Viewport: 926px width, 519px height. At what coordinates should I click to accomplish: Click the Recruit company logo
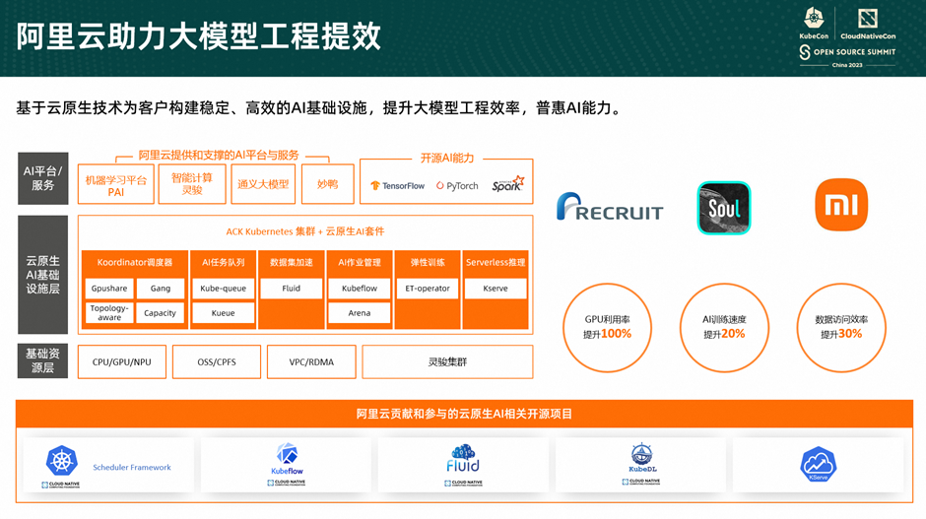tap(610, 207)
